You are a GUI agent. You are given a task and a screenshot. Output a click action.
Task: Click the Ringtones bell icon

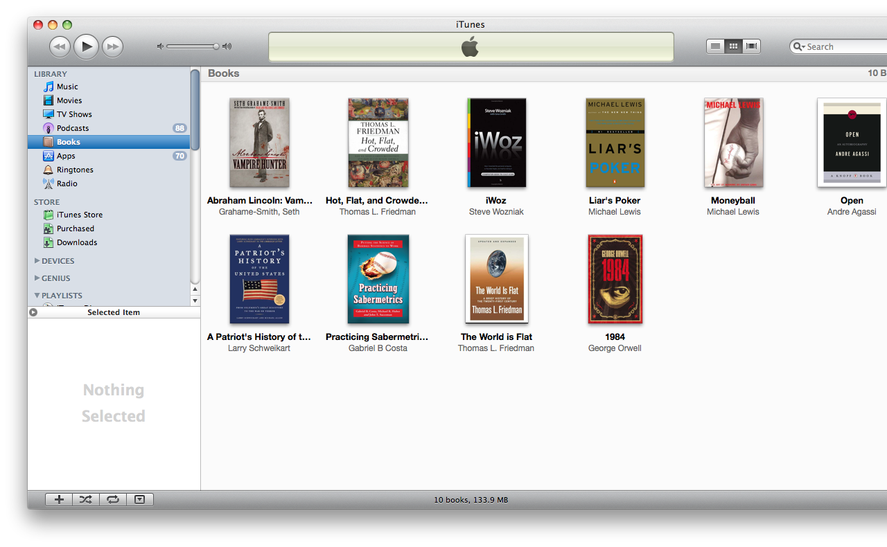tap(49, 170)
